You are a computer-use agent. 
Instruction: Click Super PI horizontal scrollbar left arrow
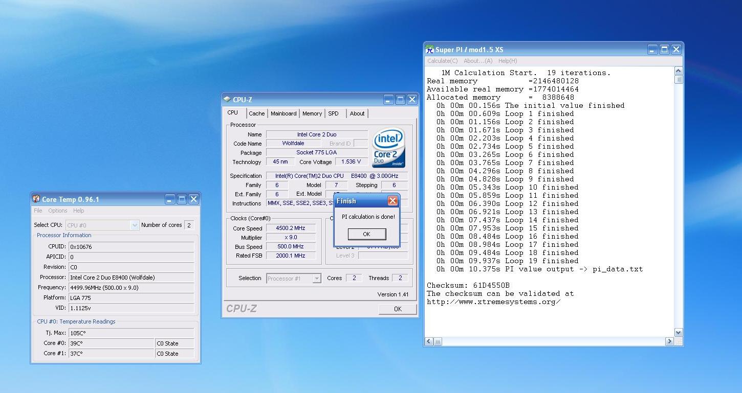pos(429,341)
